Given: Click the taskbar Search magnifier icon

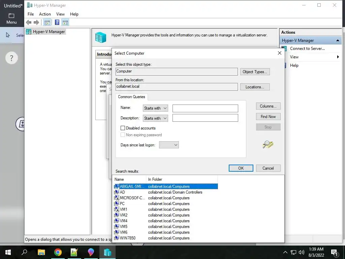Looking at the screenshot, I should [24, 252].
